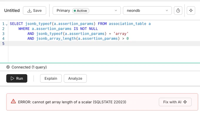Click the 'array' string literal
Screen dimensions: 200x113
121,34
